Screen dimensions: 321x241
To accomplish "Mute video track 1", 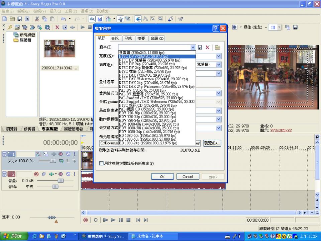I will (68, 154).
